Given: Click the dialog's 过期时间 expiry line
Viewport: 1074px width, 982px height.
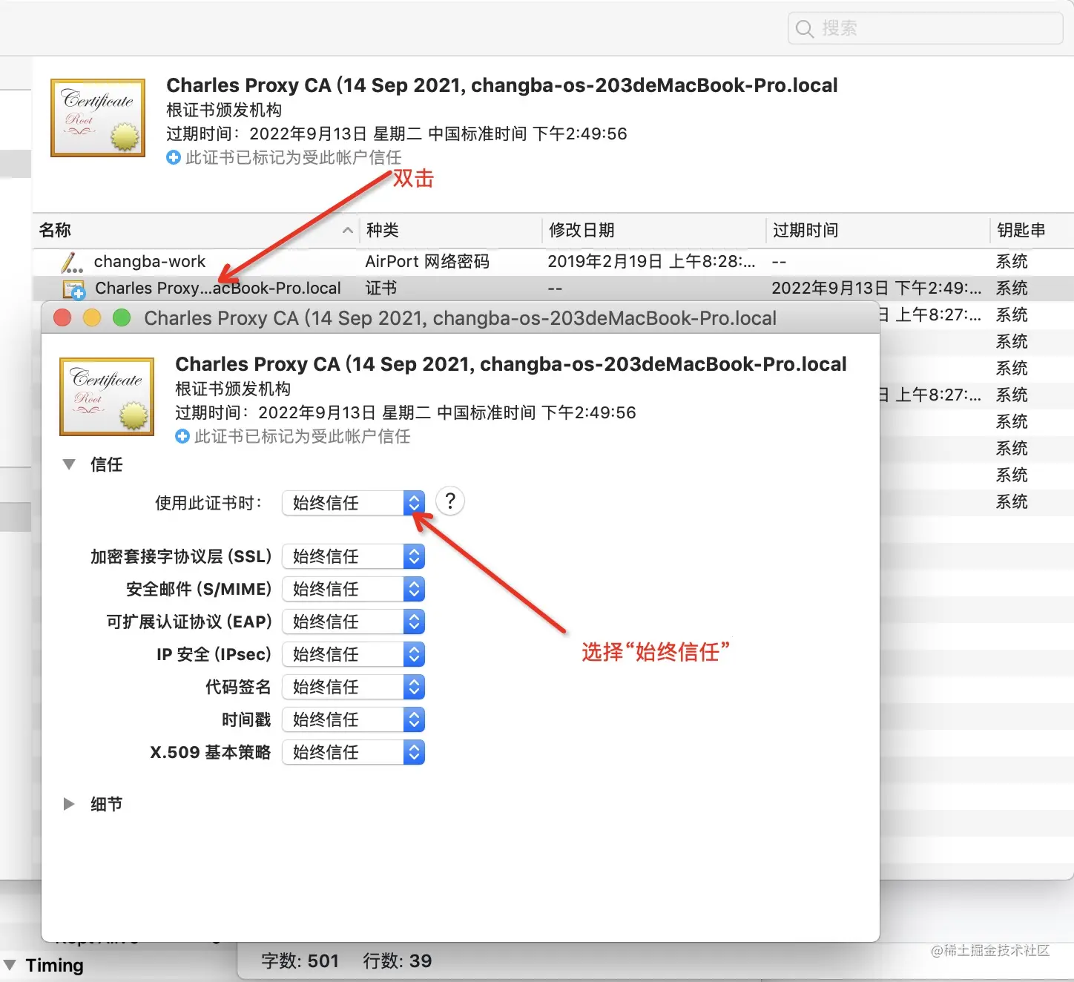Looking at the screenshot, I should click(406, 412).
